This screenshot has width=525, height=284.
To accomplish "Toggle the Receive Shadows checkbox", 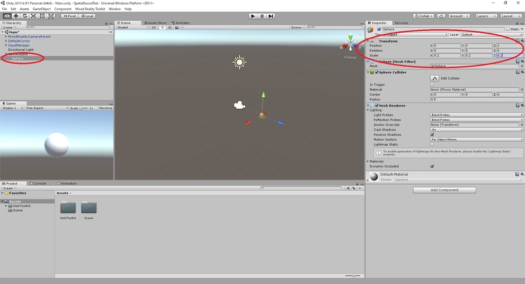I will [x=432, y=135].
